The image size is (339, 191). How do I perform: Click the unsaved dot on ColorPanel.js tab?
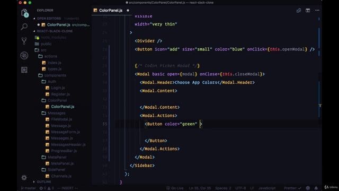click(128, 11)
